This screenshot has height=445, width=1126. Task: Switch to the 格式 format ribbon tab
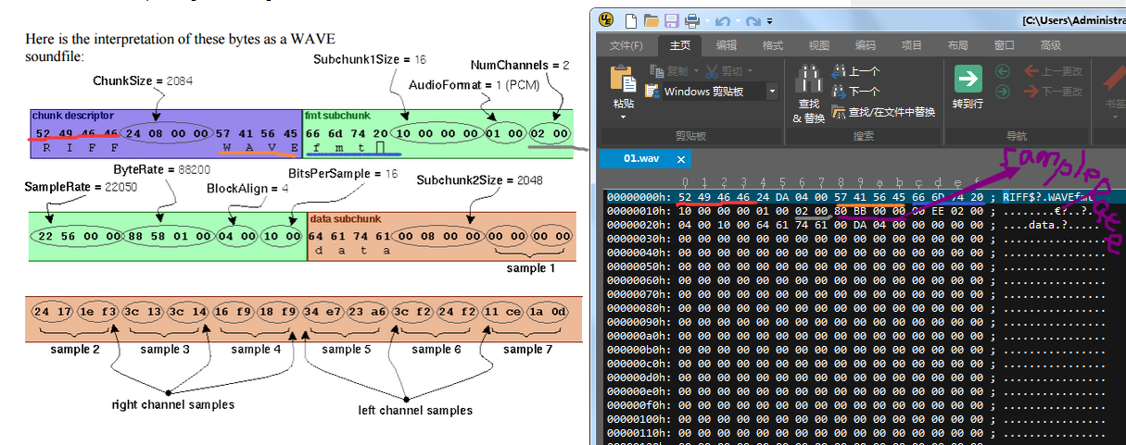[x=772, y=45]
